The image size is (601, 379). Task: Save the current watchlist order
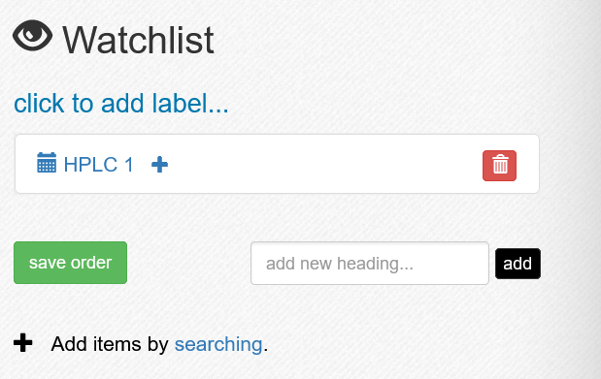point(70,263)
